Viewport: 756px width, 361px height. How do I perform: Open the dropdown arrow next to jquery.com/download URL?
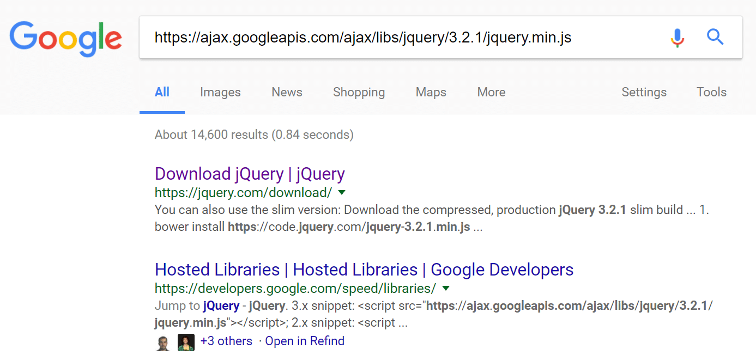coord(342,192)
